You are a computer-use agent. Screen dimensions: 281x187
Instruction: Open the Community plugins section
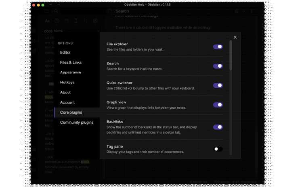point(77,123)
